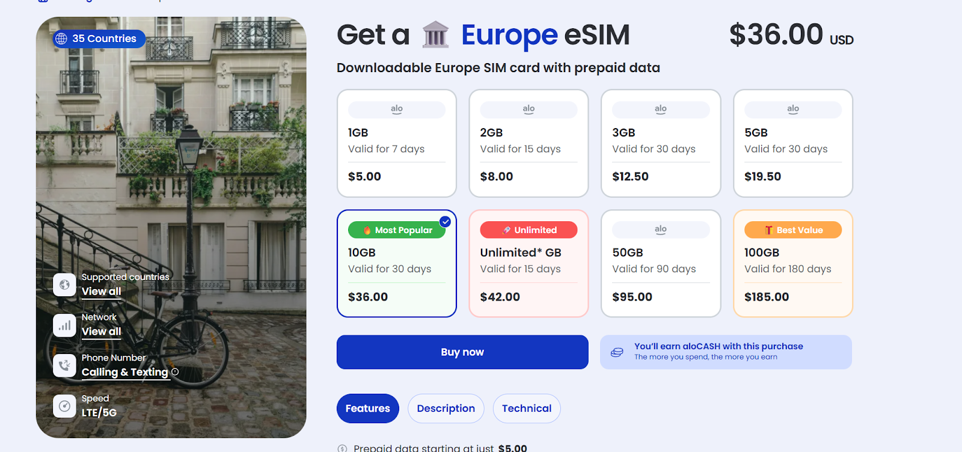Select the 2GB 15-day plan for $8.00
962x452 pixels.
click(x=528, y=143)
